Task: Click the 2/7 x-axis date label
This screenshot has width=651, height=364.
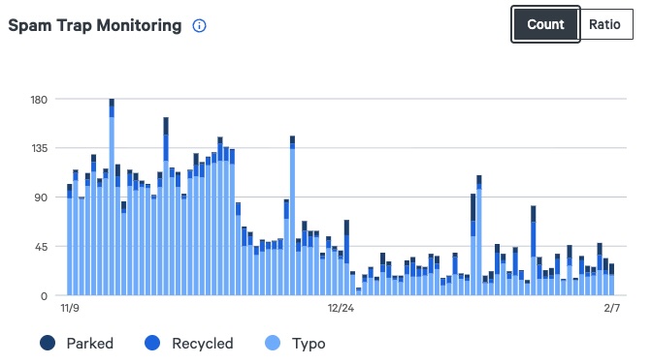Action: click(612, 308)
